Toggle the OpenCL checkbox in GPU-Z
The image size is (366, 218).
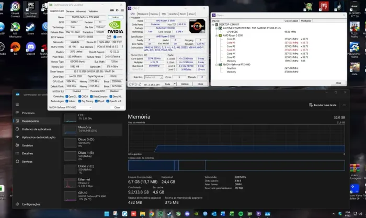point(67,96)
